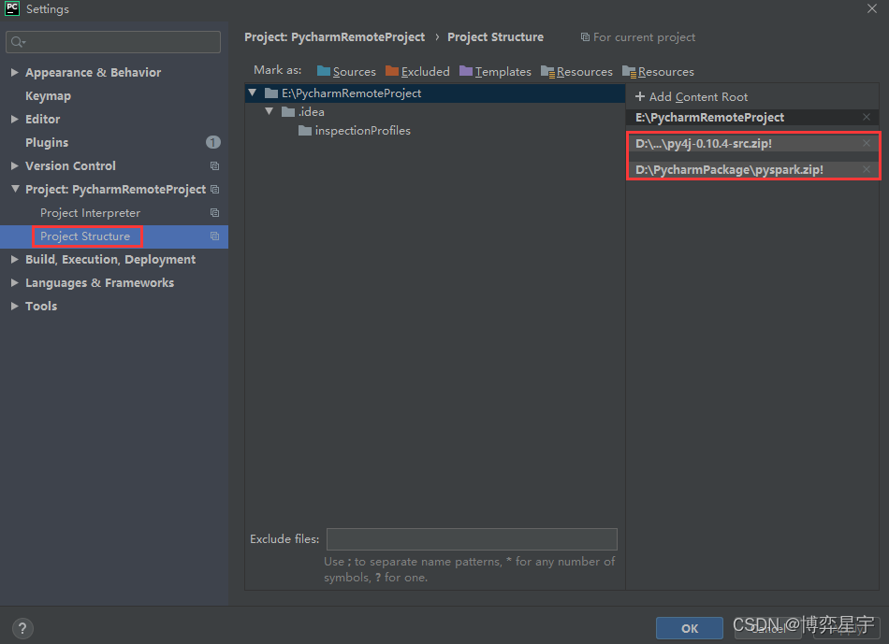889x644 pixels.
Task: Mark folder as Excluded
Action: (x=417, y=71)
